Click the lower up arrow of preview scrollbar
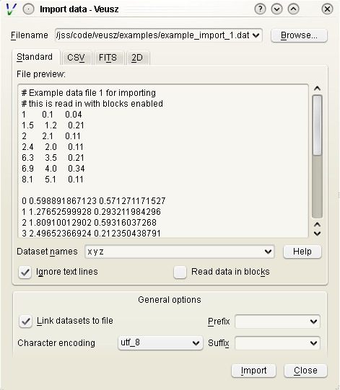This screenshot has height=390, width=340. click(x=317, y=225)
